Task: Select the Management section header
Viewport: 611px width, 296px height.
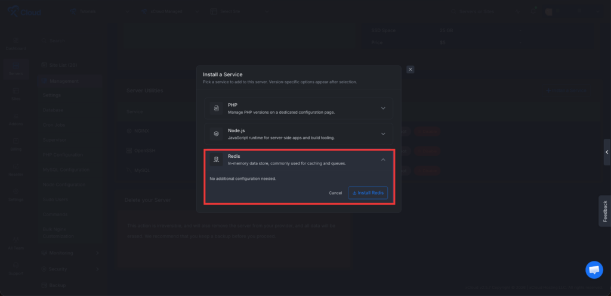Action: (69, 81)
